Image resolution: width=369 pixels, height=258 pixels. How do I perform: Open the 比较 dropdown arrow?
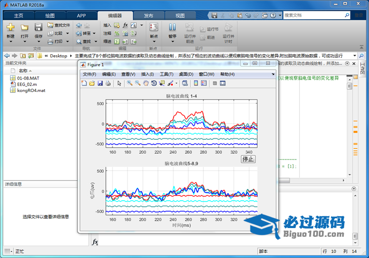coord(67,34)
